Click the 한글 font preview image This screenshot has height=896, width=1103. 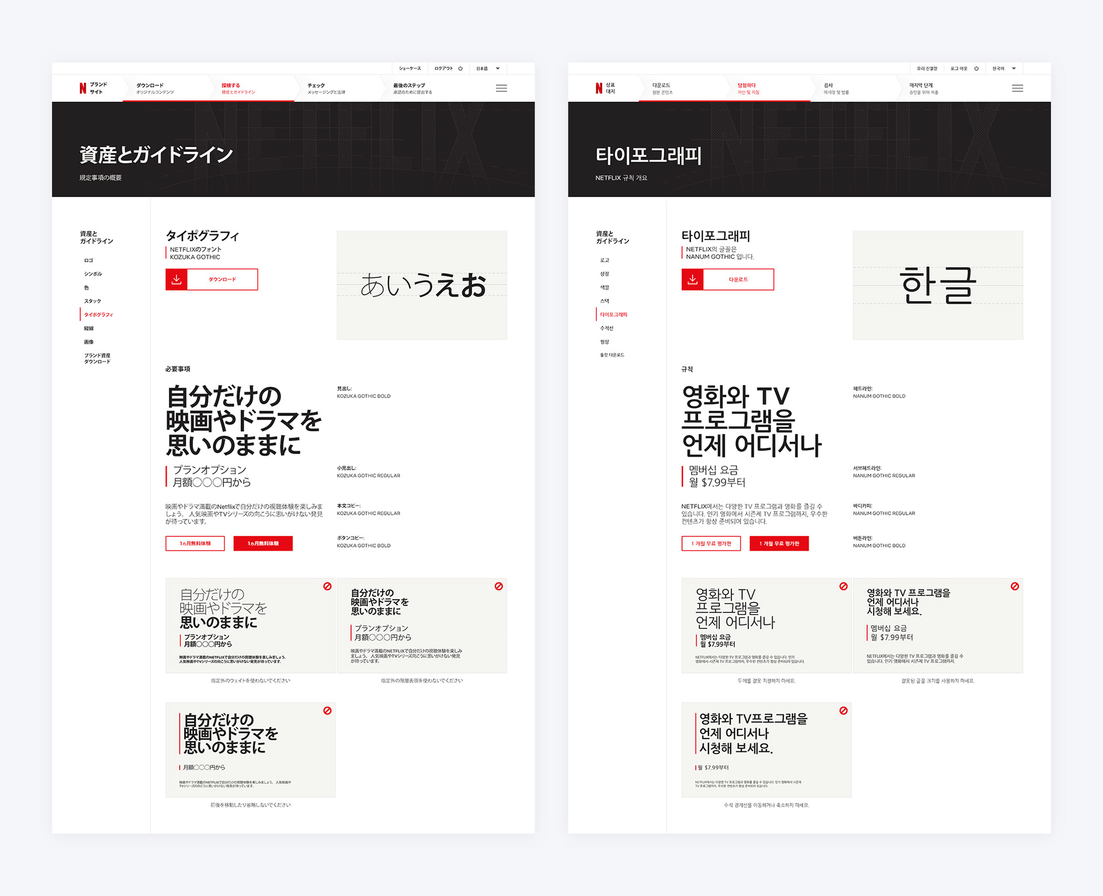tap(938, 285)
